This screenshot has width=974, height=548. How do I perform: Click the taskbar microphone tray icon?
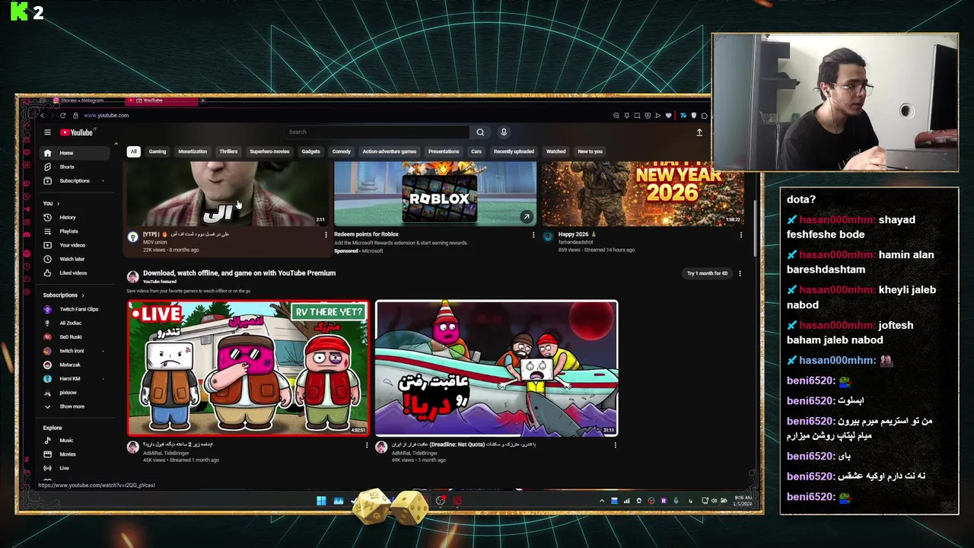676,501
